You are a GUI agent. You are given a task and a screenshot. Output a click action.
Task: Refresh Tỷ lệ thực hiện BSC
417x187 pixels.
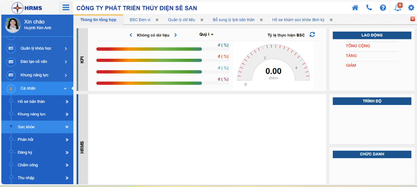tap(312, 35)
